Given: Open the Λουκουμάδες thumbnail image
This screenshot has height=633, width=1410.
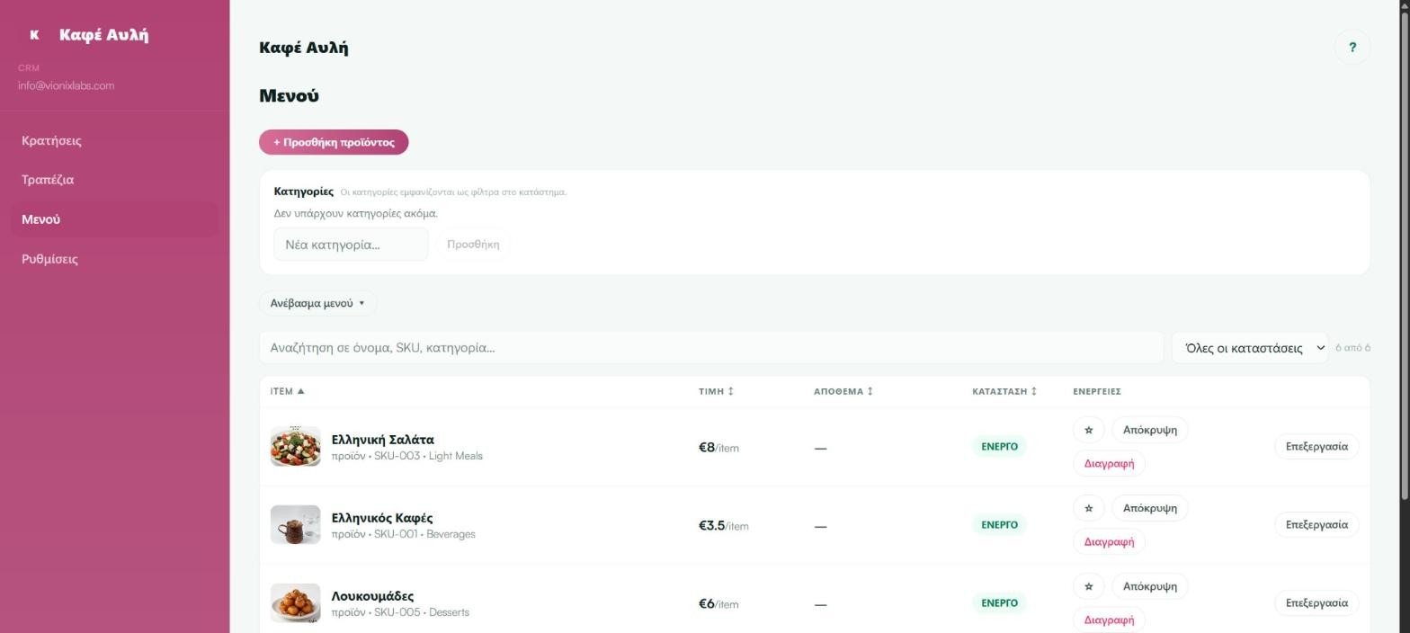Looking at the screenshot, I should point(295,603).
